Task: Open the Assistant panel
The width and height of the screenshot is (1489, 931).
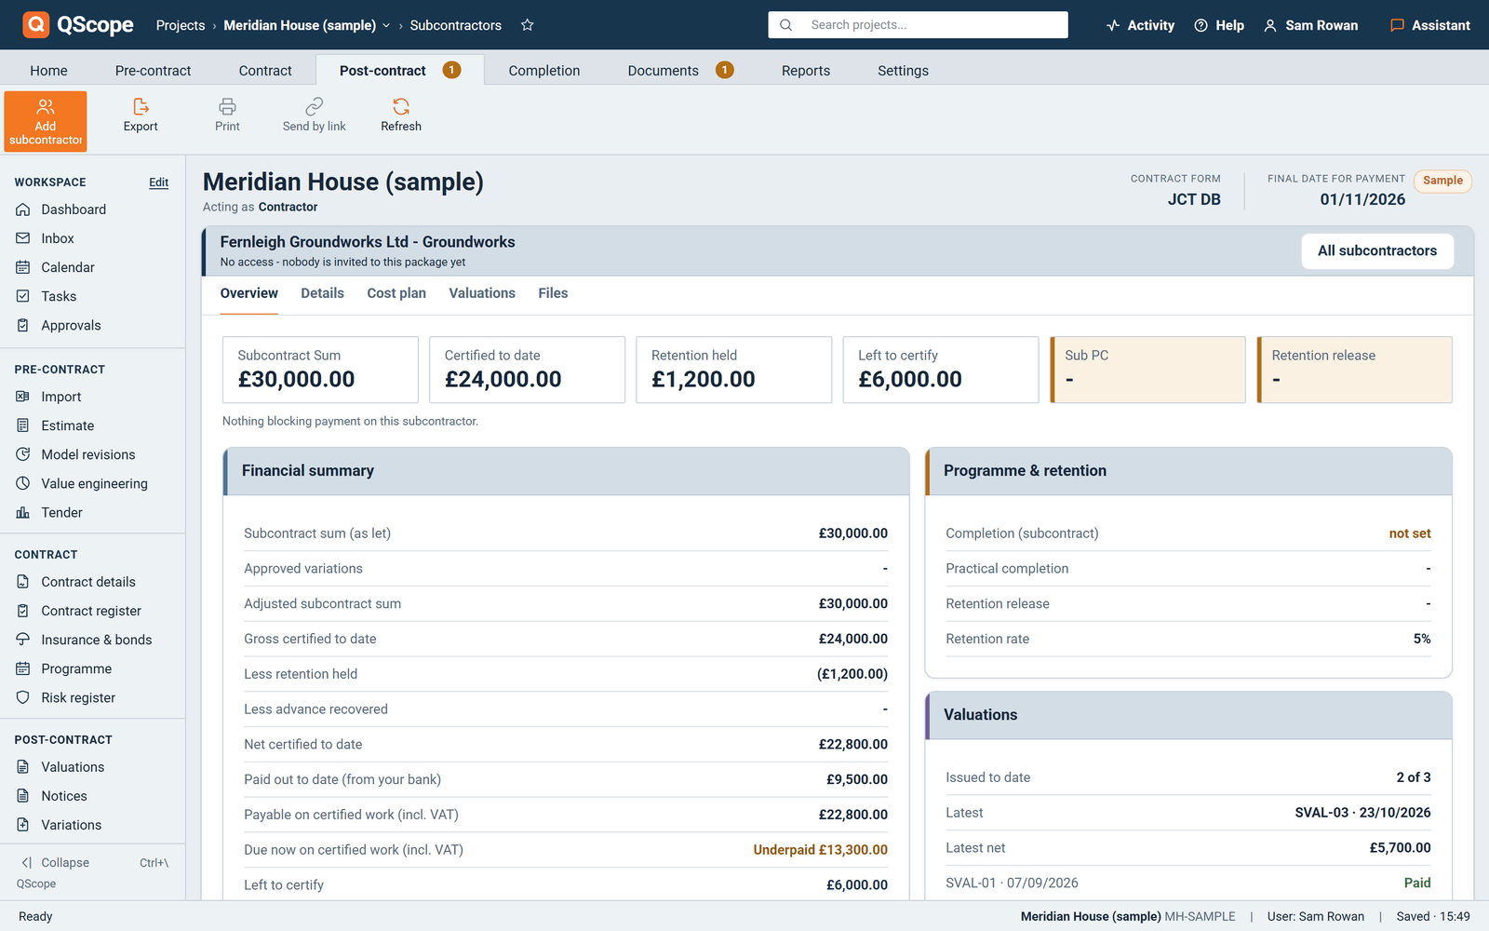Action: click(x=1430, y=25)
